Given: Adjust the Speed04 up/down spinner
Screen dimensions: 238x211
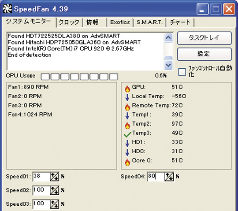Looking at the screenshot, I should (x=169, y=177).
